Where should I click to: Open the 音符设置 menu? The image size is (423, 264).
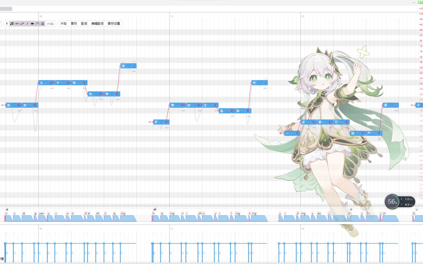coord(114,24)
